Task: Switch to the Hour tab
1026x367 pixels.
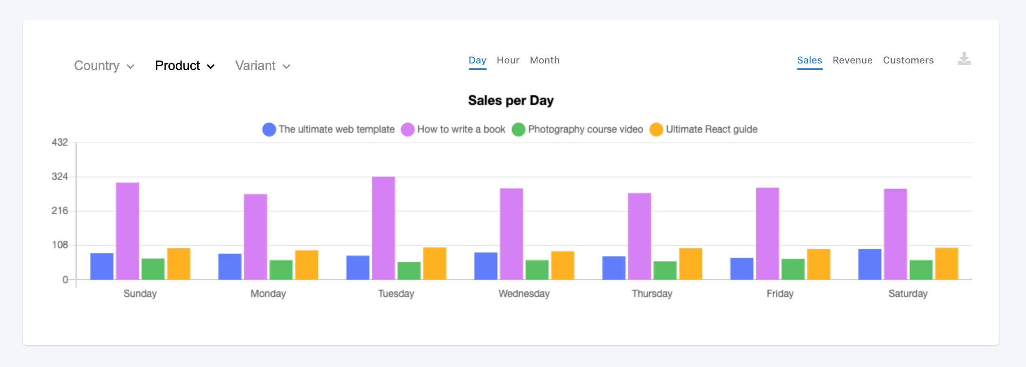Action: (508, 60)
